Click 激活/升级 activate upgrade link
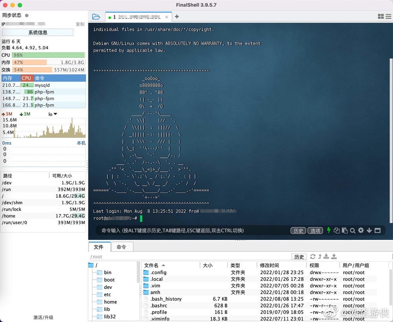 (43, 317)
